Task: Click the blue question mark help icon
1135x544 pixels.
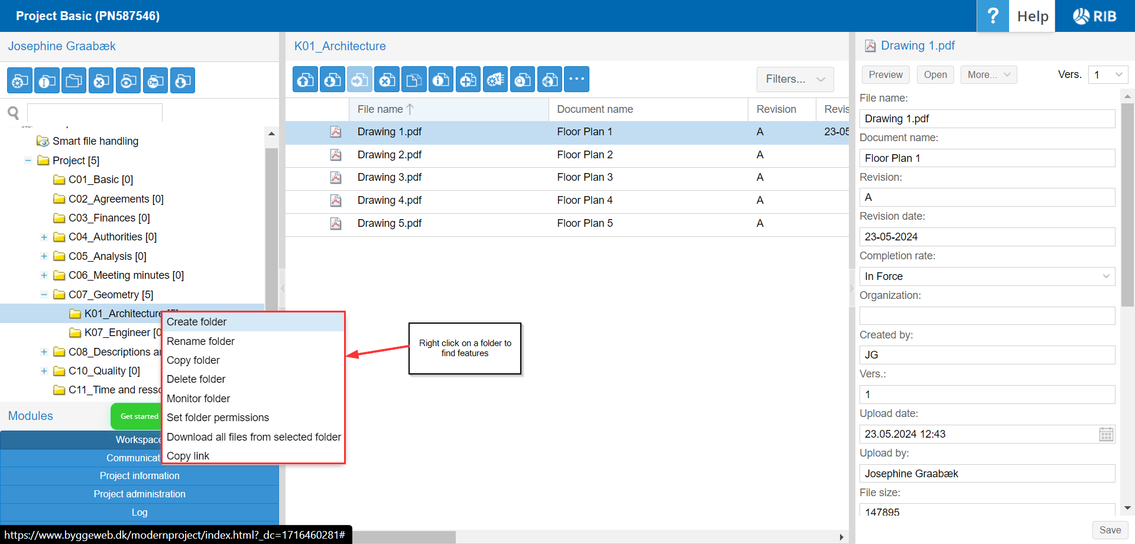Action: [x=993, y=16]
